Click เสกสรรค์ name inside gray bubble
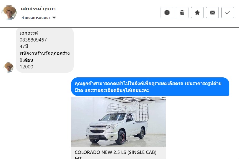Viewport: 239px width, 159px height. click(29, 33)
